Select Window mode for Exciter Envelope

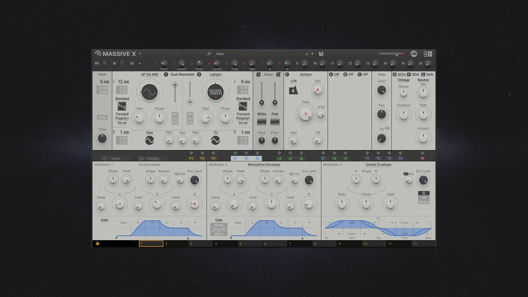coord(424,202)
